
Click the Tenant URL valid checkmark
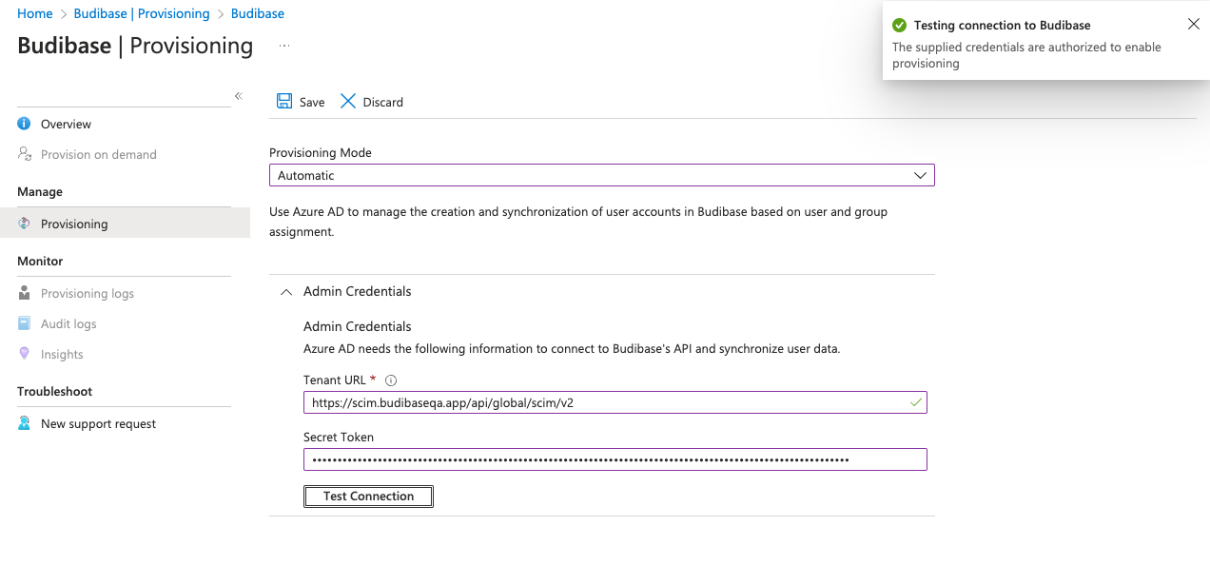(x=915, y=402)
